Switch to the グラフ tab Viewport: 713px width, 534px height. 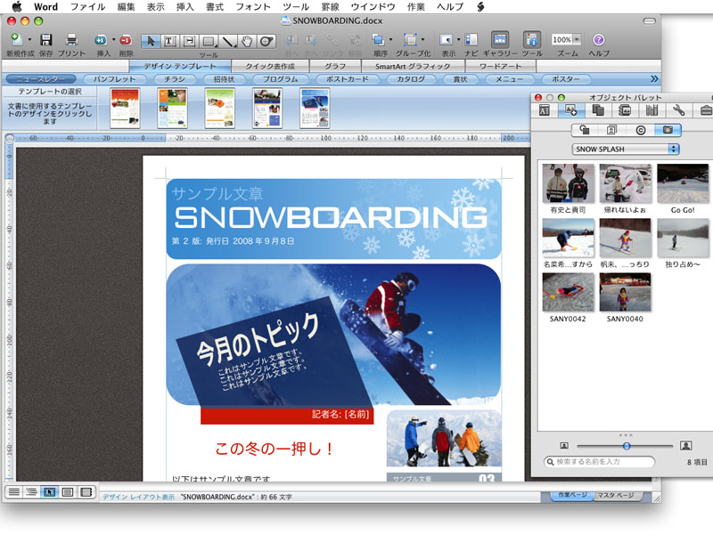tap(335, 66)
